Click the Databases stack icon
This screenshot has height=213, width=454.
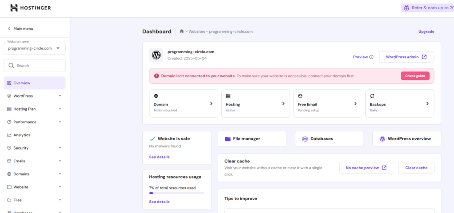(305, 139)
